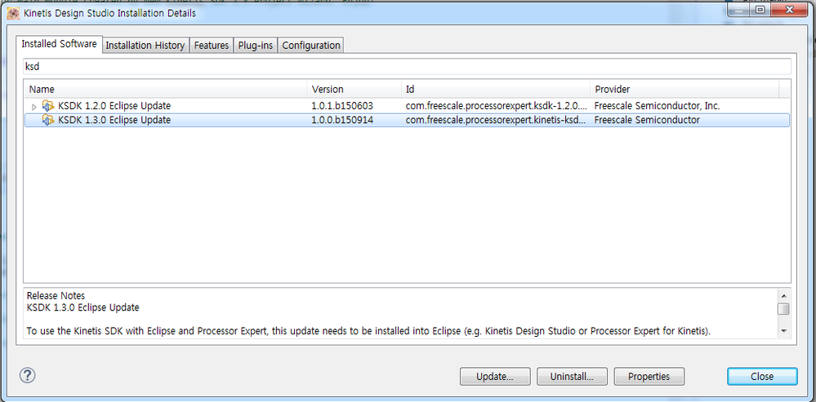Sort by the Provider column header
816x402 pixels.
[x=684, y=90]
